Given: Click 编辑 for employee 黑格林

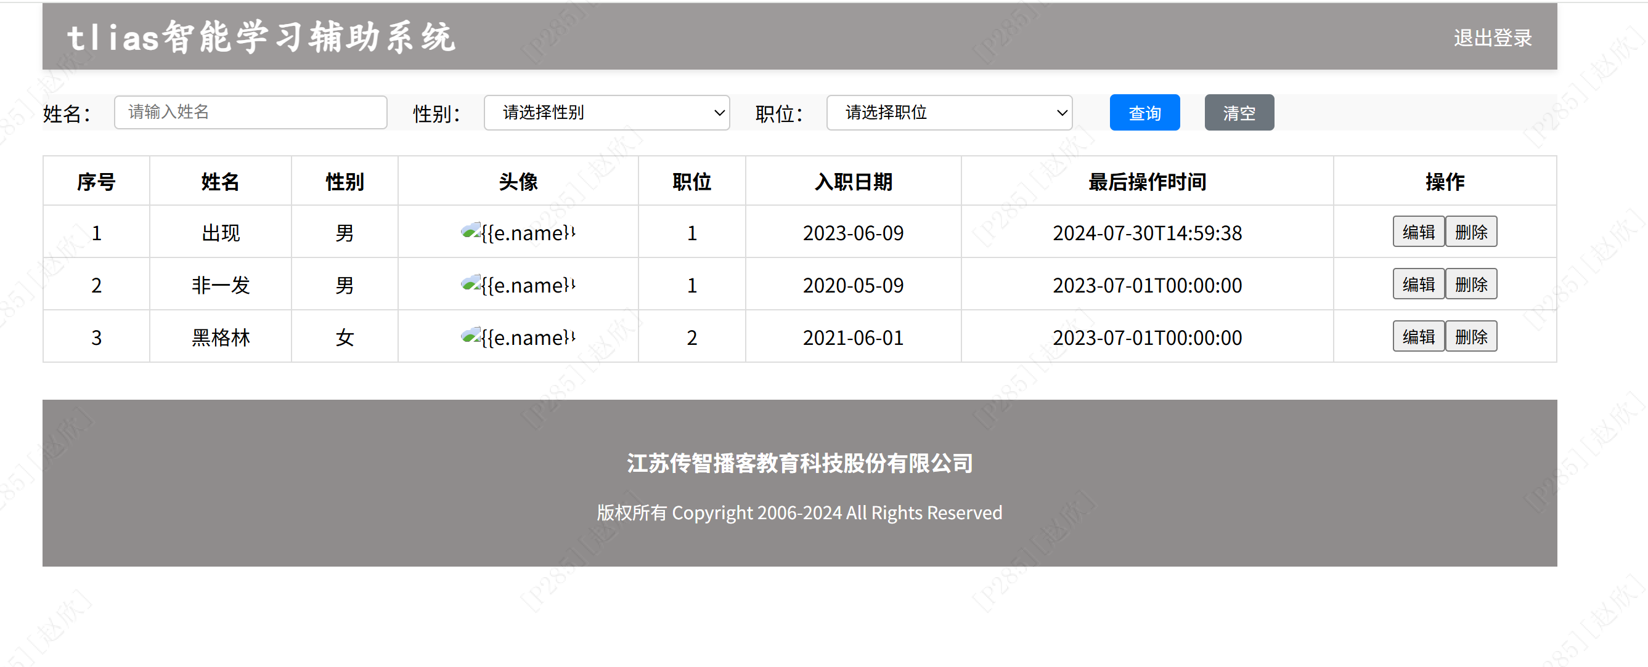Looking at the screenshot, I should coord(1418,336).
